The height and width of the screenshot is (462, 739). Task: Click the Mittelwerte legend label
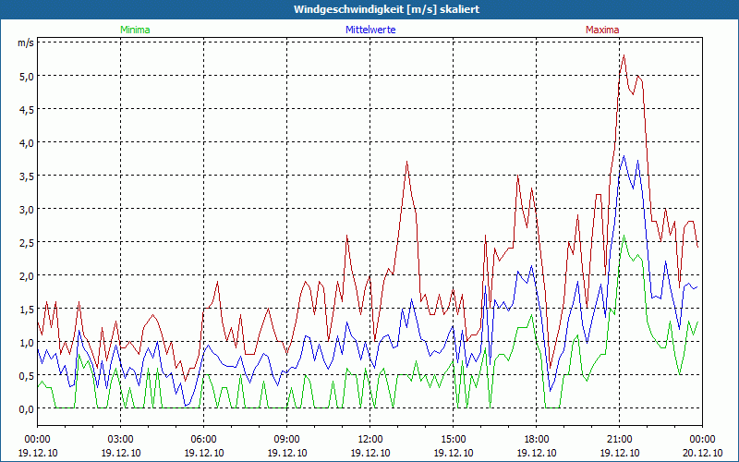click(x=370, y=30)
